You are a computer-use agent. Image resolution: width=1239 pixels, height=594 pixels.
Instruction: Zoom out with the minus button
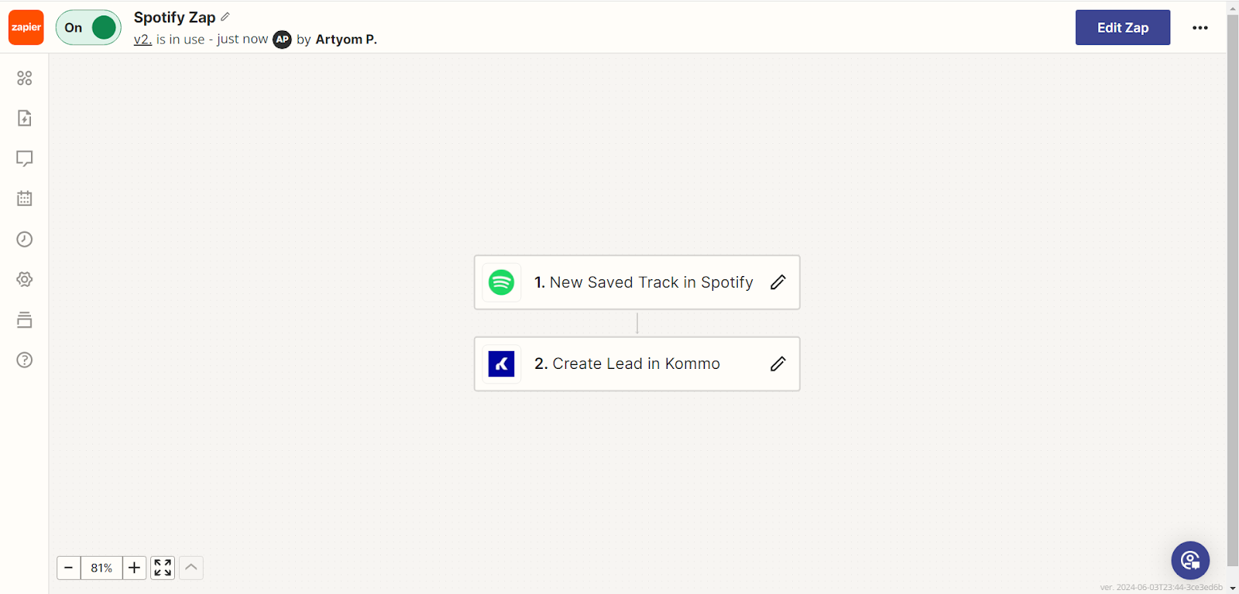(69, 568)
